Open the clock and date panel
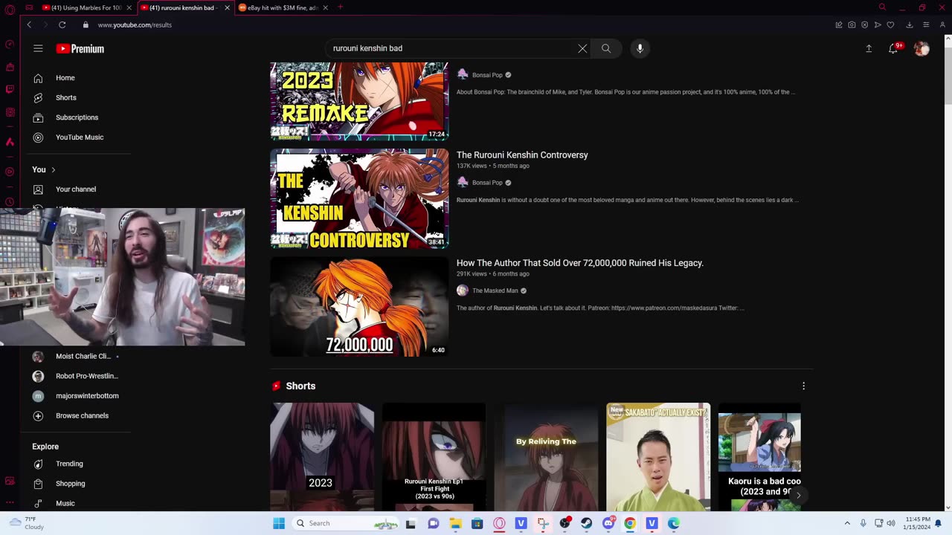The width and height of the screenshot is (952, 535). [918, 523]
